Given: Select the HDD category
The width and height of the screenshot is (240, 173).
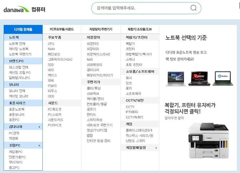Looking at the screenshot, I should [51, 70].
